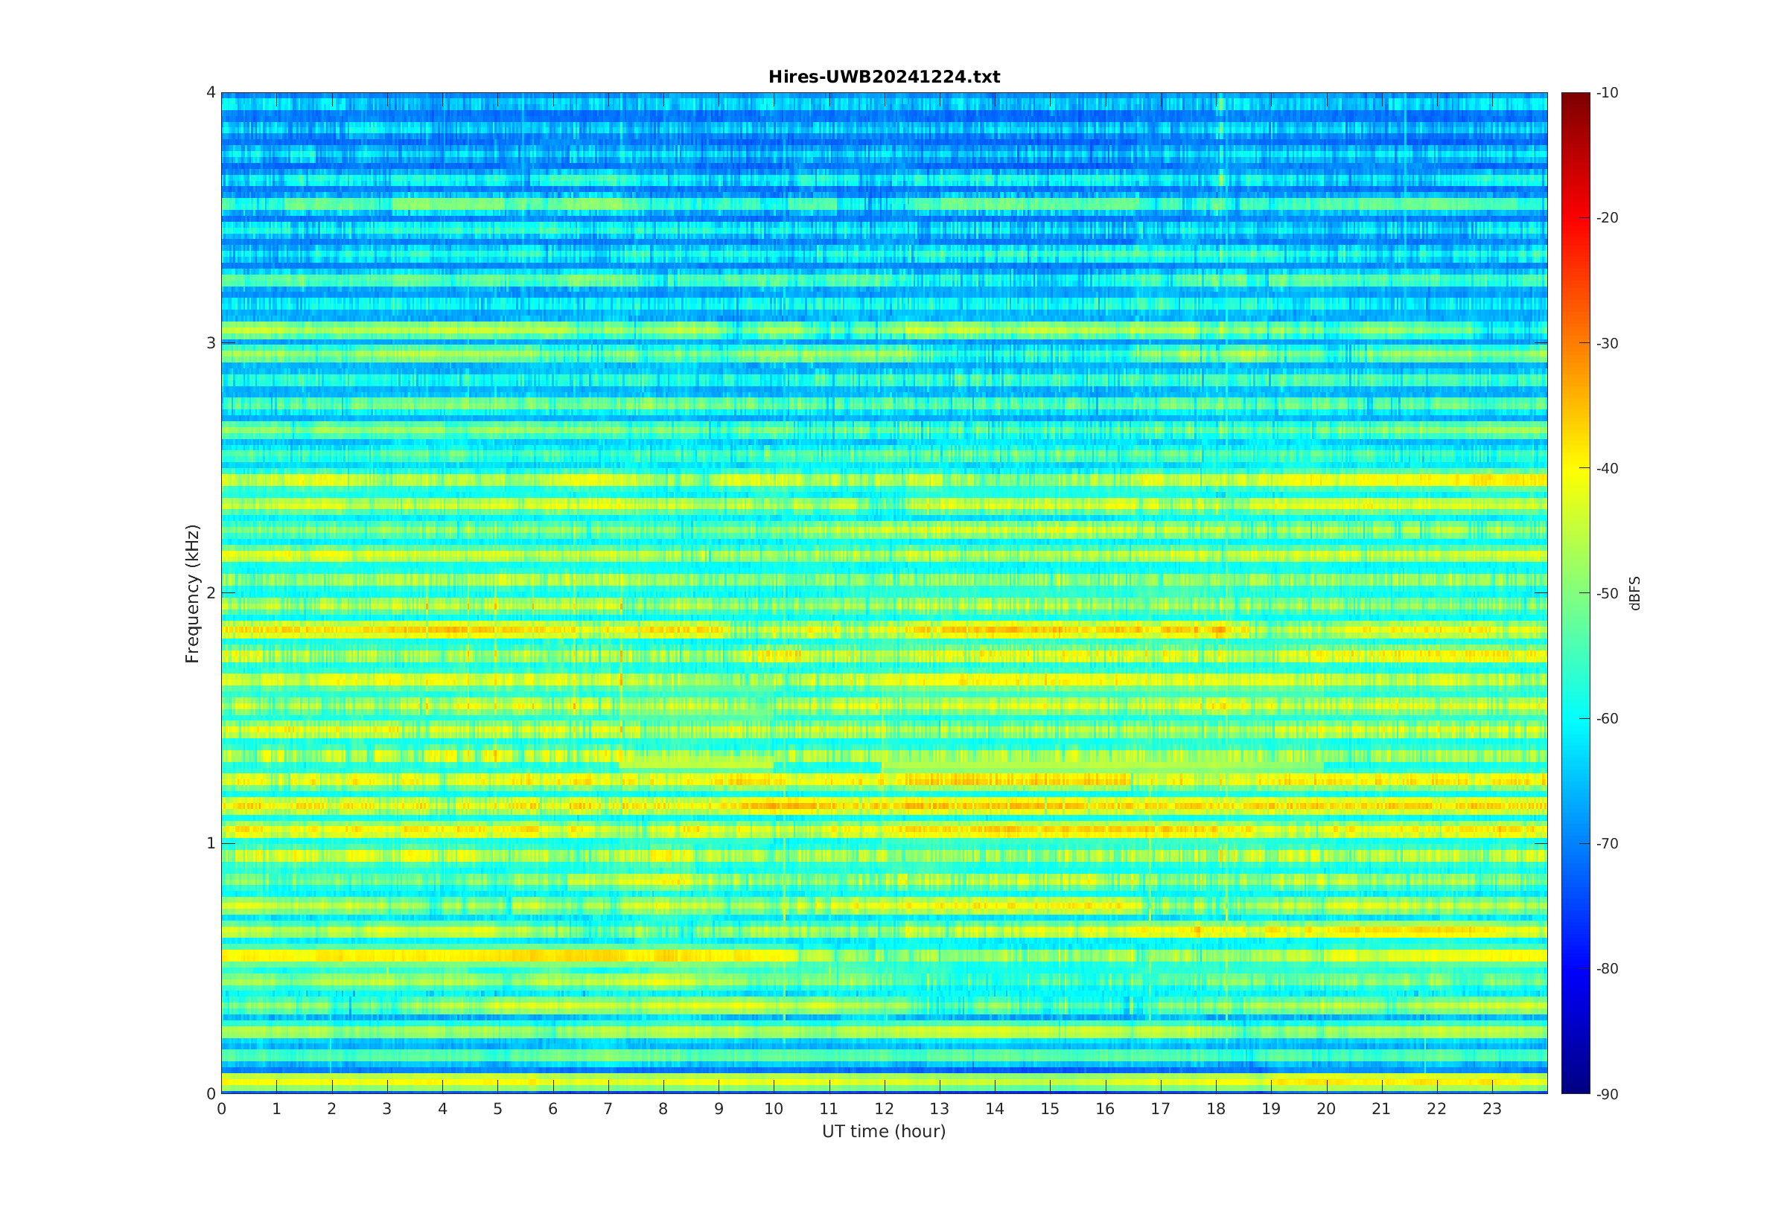Click the hour 7 tick label on time axis
This screenshot has height=1228, width=1787.
click(x=608, y=1109)
